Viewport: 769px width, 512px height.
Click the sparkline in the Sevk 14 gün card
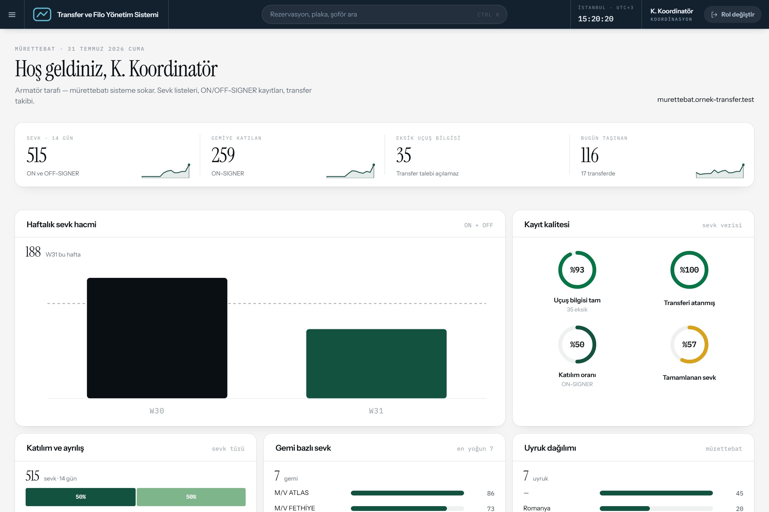[166, 170]
